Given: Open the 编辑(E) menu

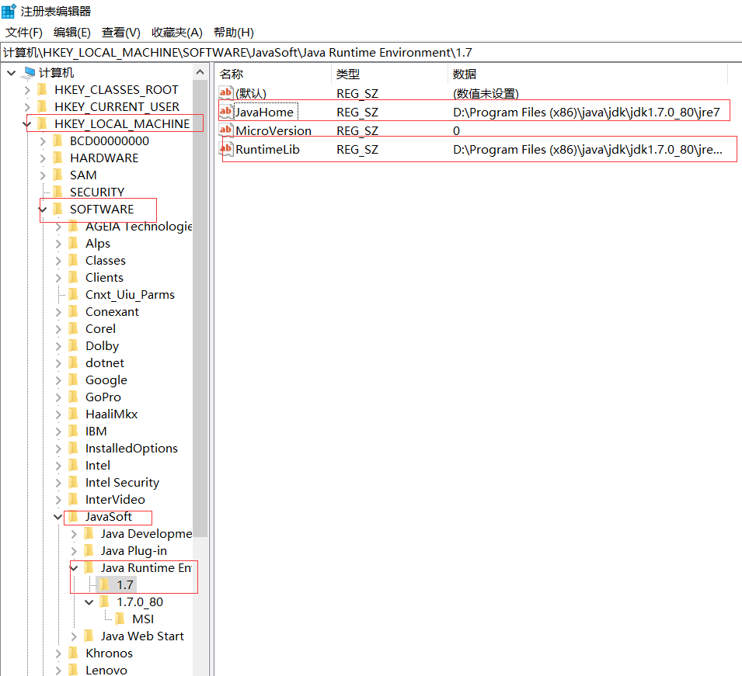Looking at the screenshot, I should tap(72, 33).
